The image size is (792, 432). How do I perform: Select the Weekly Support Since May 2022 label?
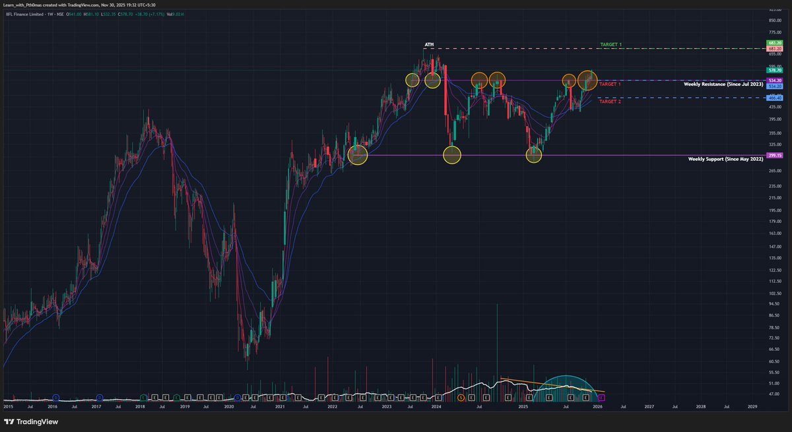point(726,158)
